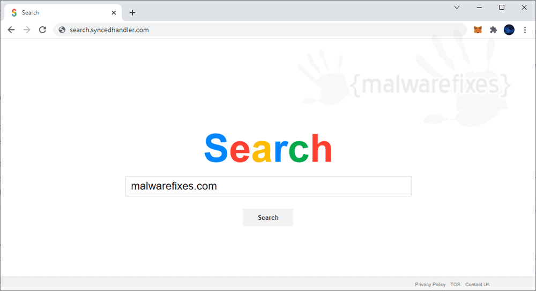
Task: View site information globe icon
Action: click(x=62, y=30)
